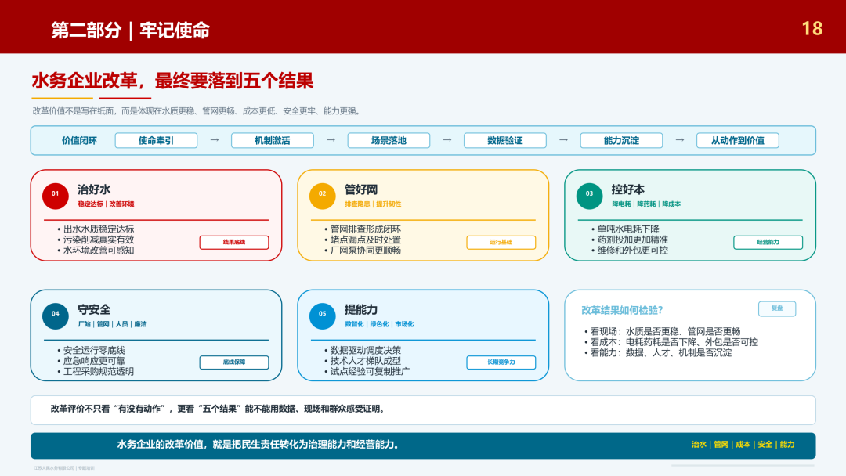Click the 运行基础 tag
This screenshot has height=476, width=846.
coord(501,243)
